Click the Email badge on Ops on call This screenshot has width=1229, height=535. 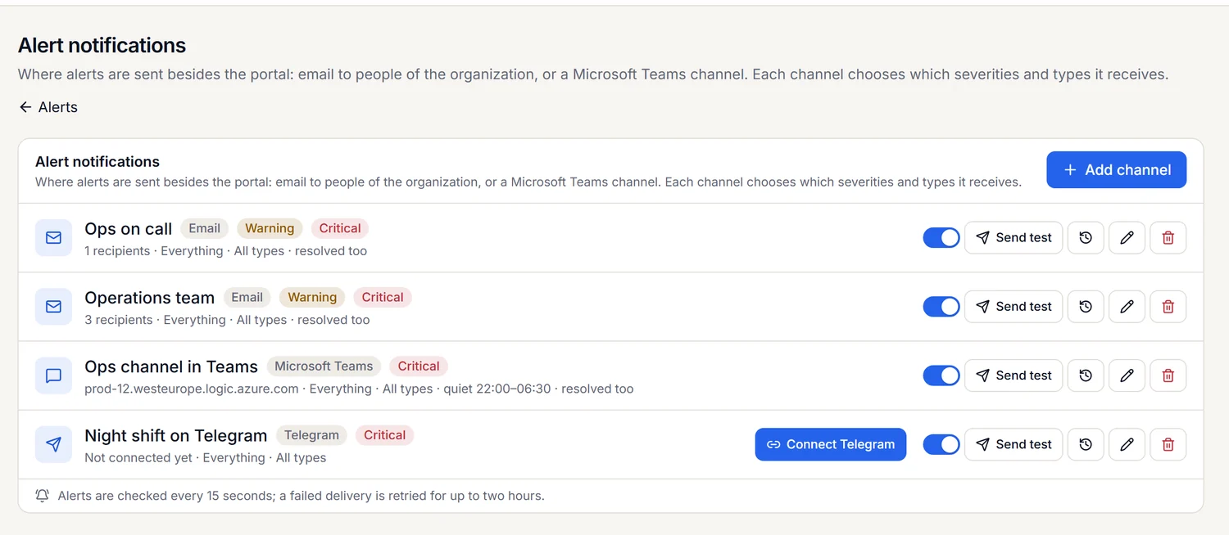[205, 229]
